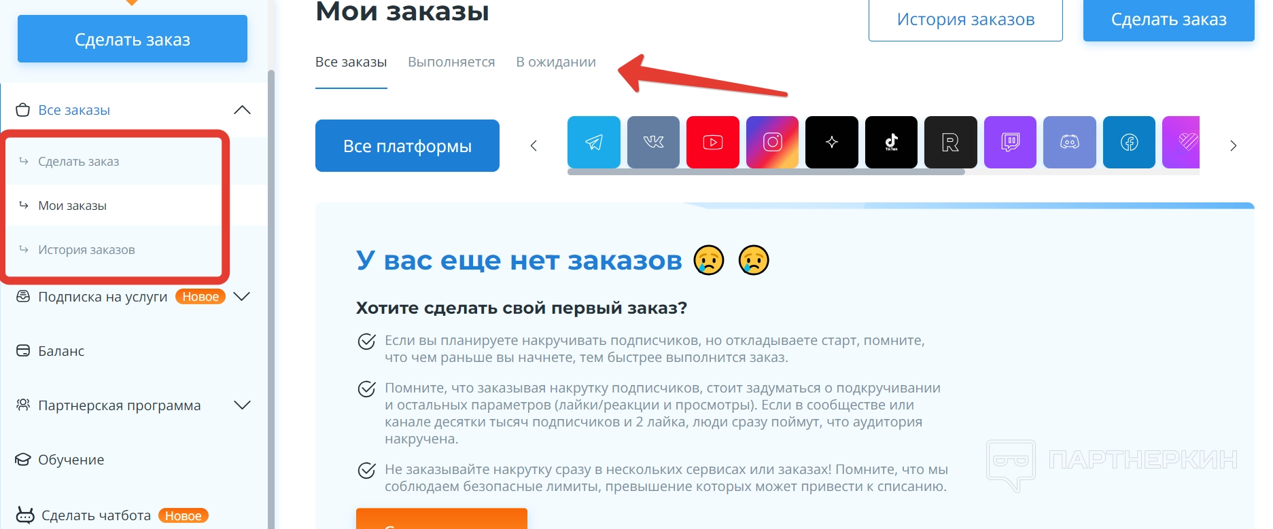Expand the Подписка на услуги section
The width and height of the screenshot is (1273, 529).
click(x=242, y=296)
